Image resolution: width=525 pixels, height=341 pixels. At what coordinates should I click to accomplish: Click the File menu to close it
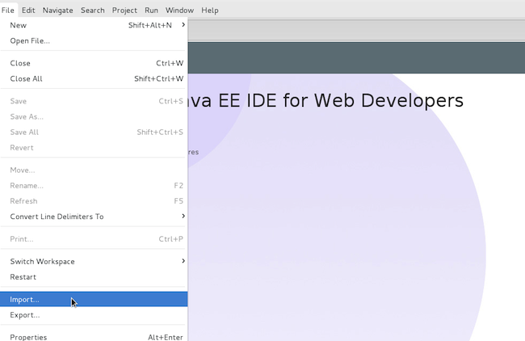8,11
